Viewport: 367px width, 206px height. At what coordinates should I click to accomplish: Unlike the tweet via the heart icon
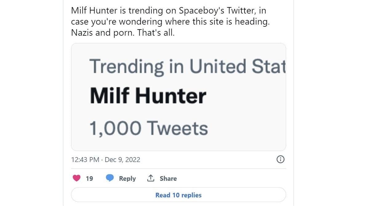point(76,178)
